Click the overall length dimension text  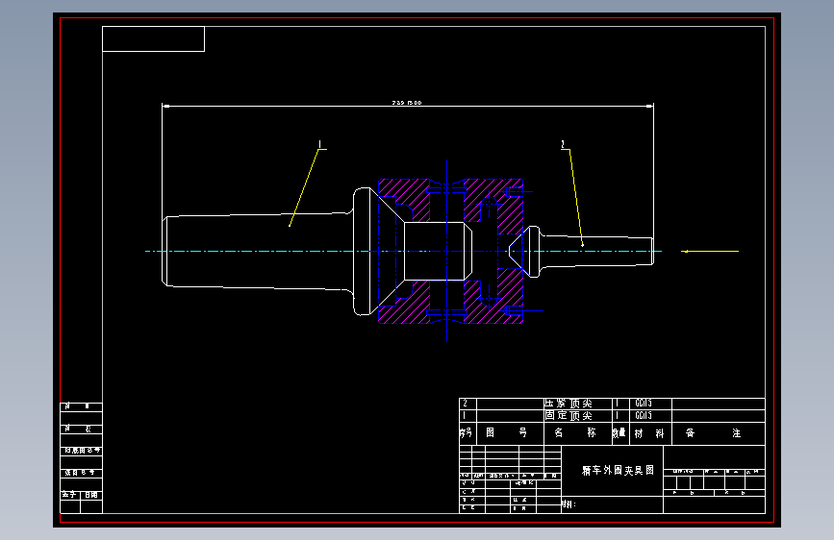[407, 103]
